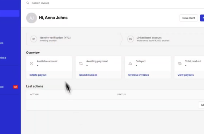Click the AJ profile avatar

[31, 18]
